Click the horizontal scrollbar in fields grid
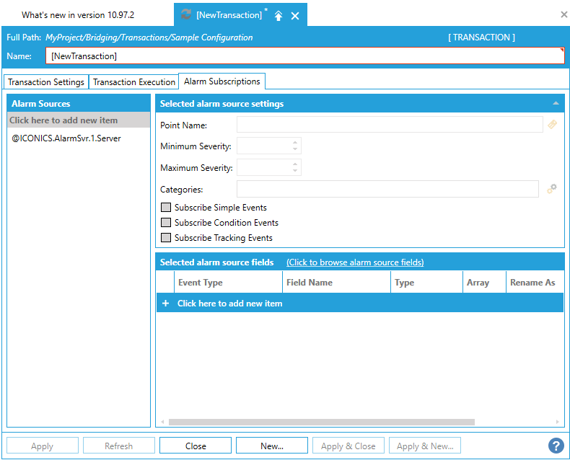The height and width of the screenshot is (460, 570). (x=321, y=422)
